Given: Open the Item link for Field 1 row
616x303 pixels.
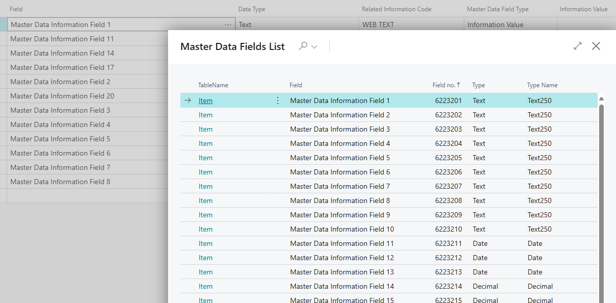Looking at the screenshot, I should coord(205,100).
